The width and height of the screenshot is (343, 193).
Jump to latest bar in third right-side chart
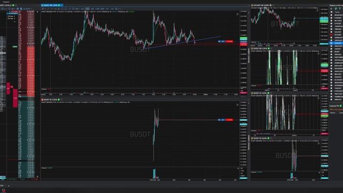click(x=318, y=98)
